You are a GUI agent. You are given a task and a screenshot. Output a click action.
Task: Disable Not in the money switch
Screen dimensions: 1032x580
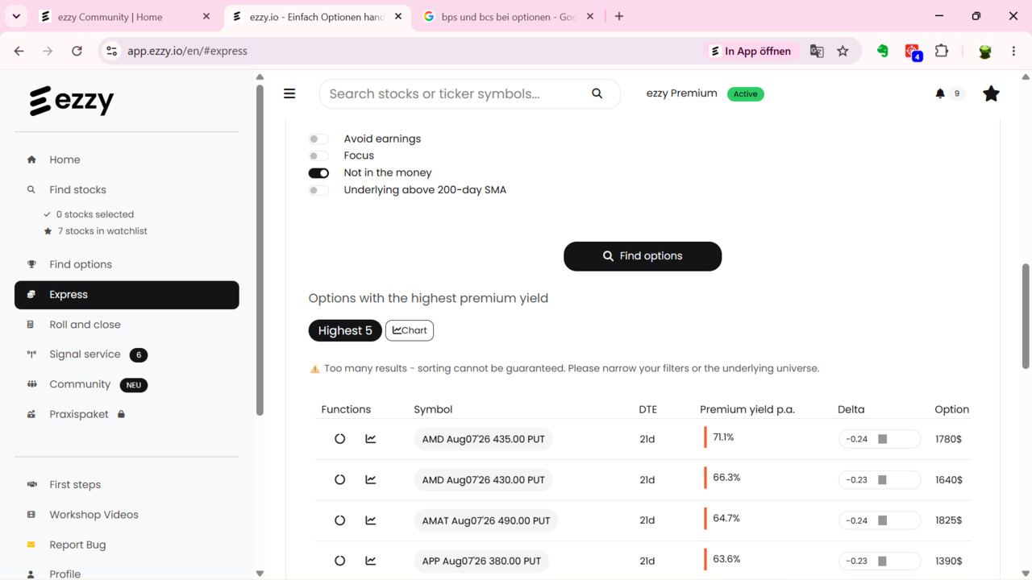[318, 173]
